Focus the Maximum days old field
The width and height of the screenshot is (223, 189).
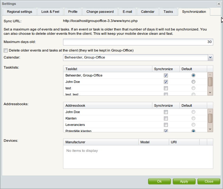pyautogui.click(x=138, y=42)
